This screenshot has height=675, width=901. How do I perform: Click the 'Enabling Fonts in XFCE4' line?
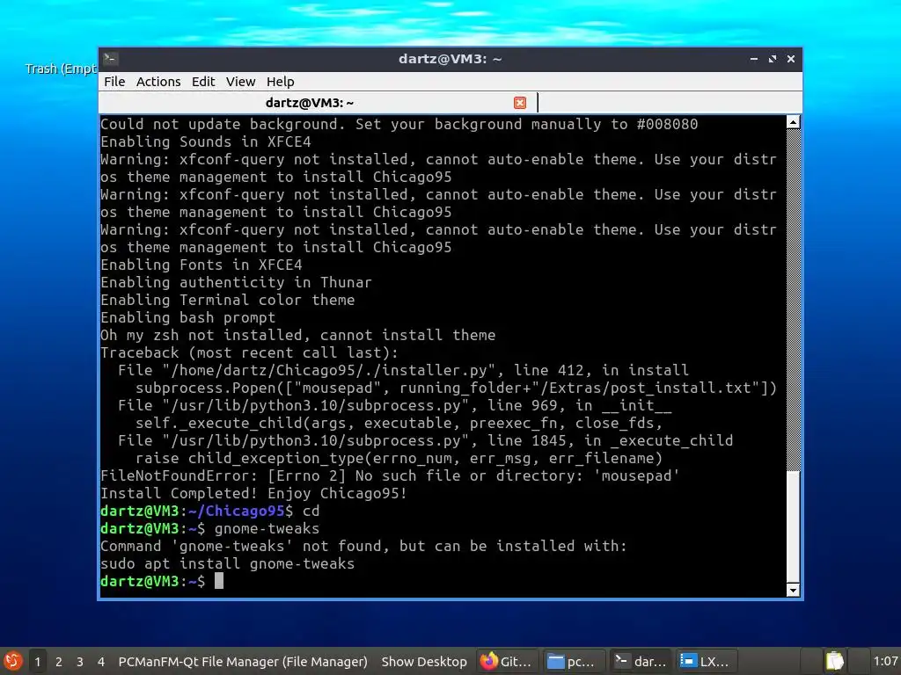[x=201, y=265]
